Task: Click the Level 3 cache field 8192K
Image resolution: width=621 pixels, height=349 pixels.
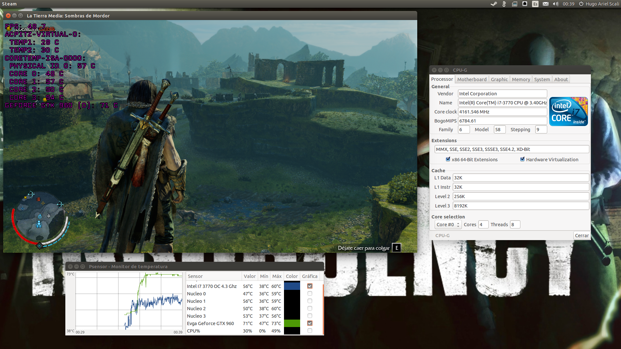Action: coord(521,206)
